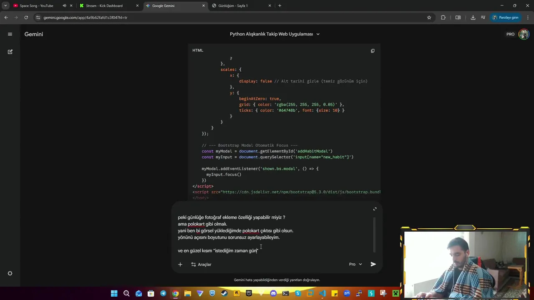Close the Günlüğüm - Sayfa 1 tab
534x300 pixels.
270,6
